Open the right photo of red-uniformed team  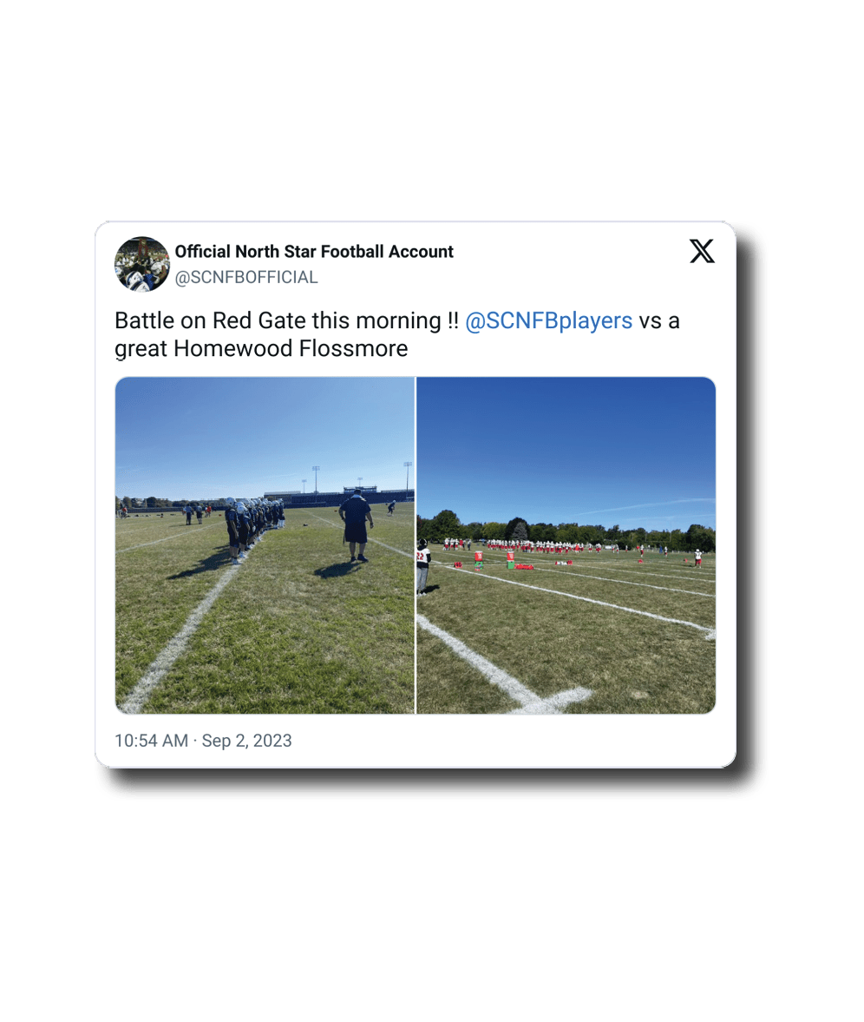(x=566, y=545)
